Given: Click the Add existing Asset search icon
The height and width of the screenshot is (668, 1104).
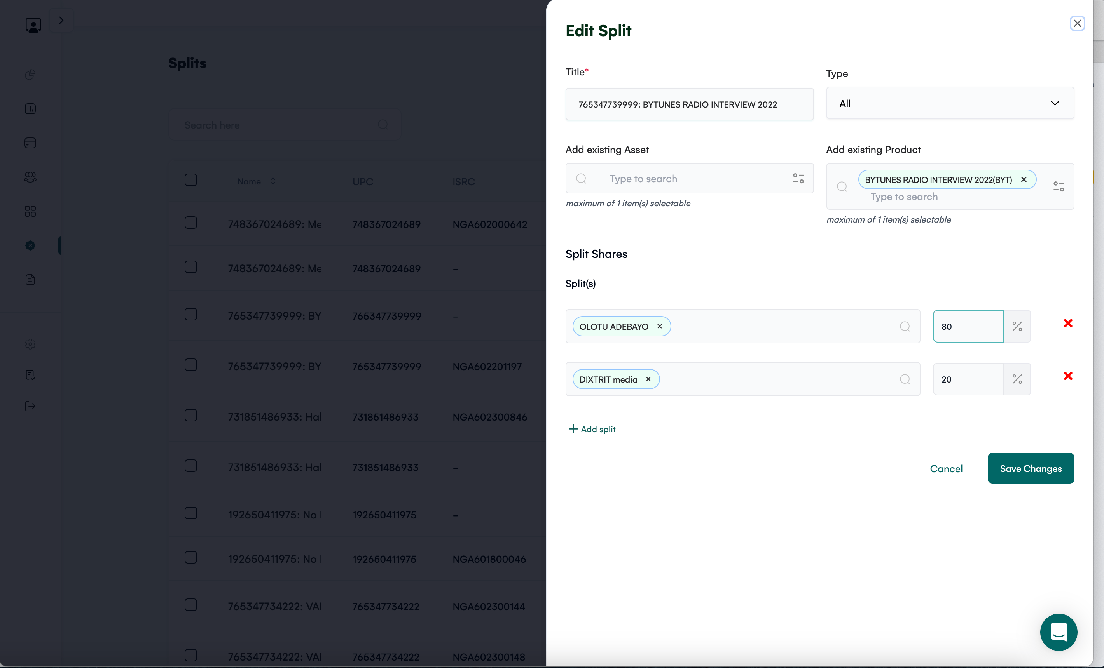Looking at the screenshot, I should tap(581, 179).
